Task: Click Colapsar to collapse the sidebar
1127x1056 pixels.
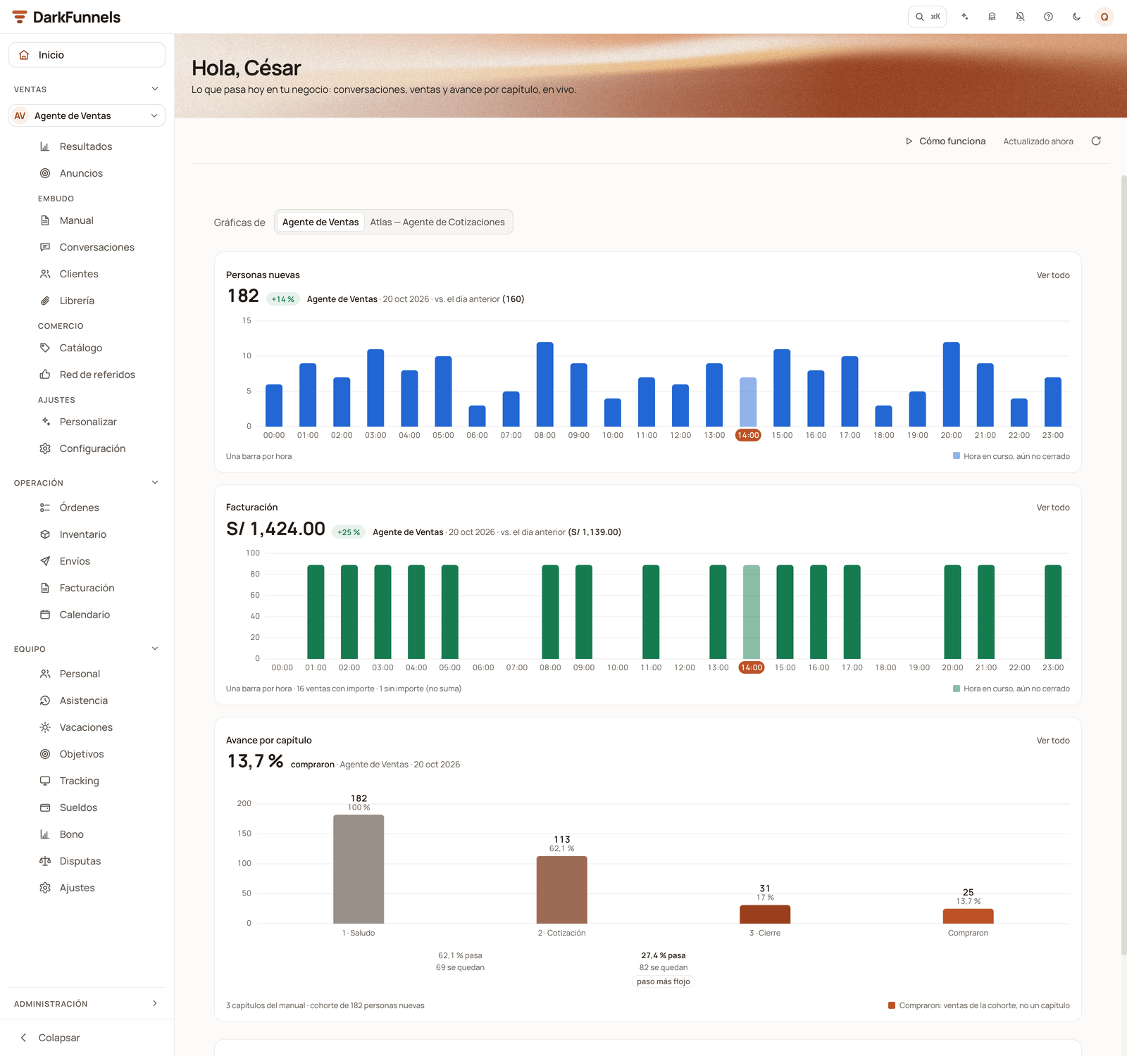Action: 87,1038
